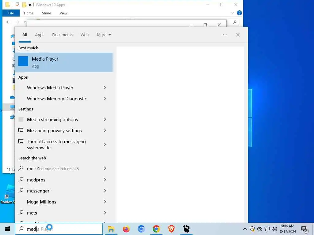
Task: Close the search panel with the X
Action: 238,35
